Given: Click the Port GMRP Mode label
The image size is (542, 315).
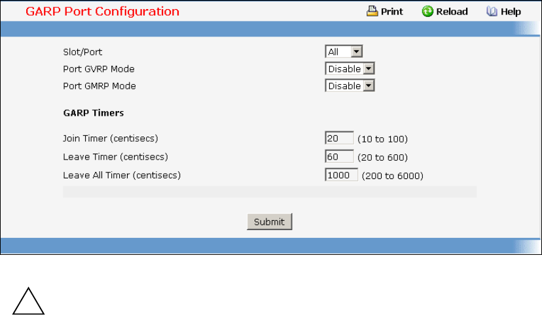Looking at the screenshot, I should coord(99,86).
